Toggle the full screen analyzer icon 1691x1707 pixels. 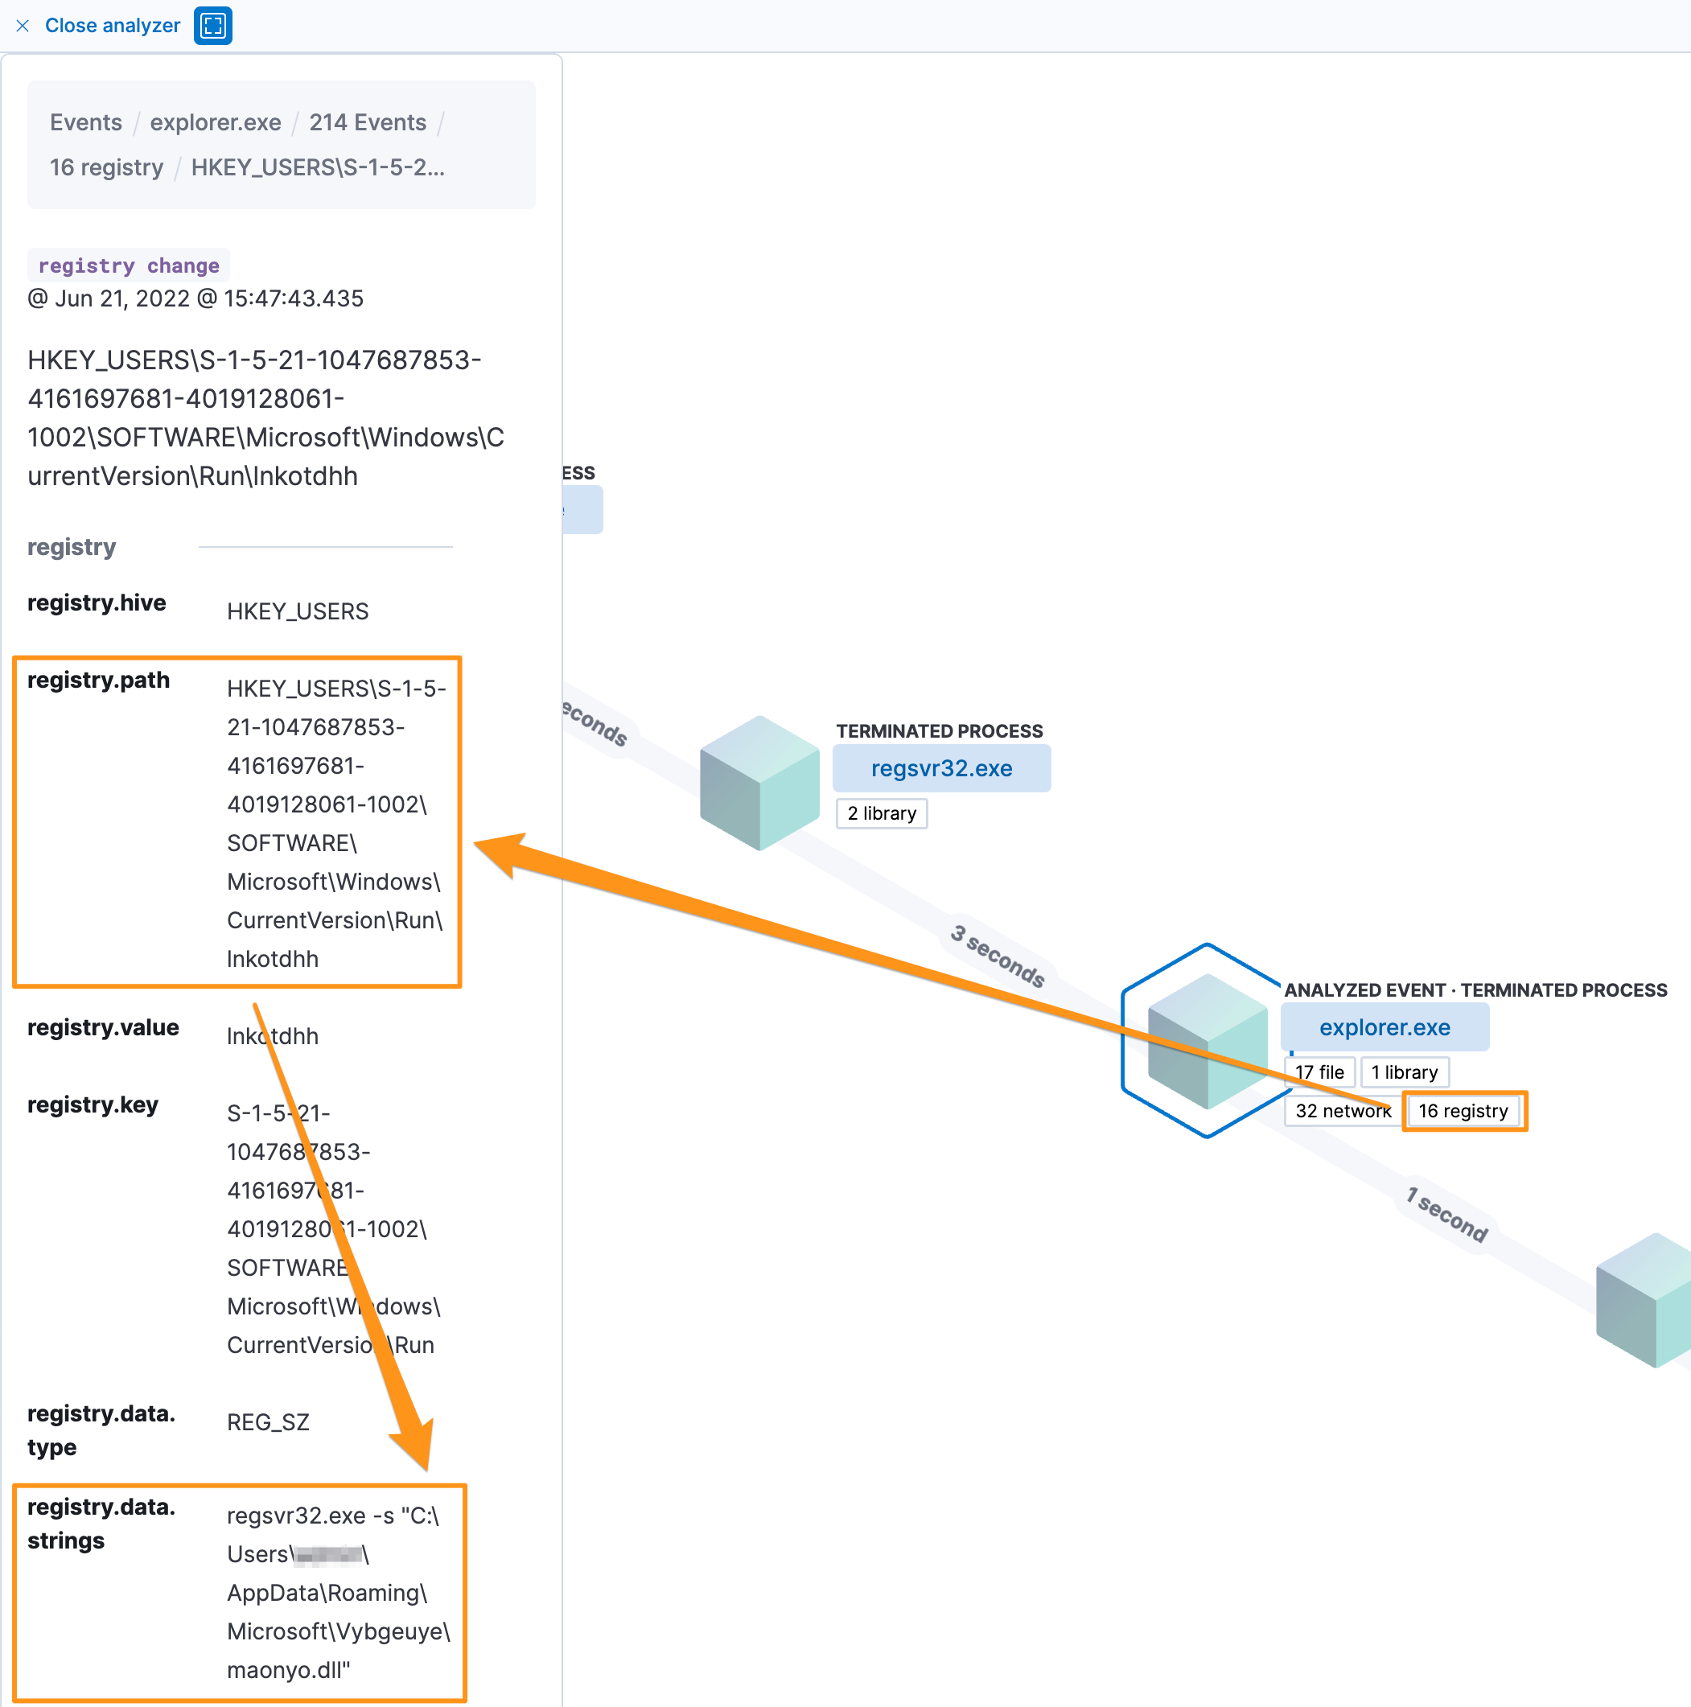click(x=213, y=26)
